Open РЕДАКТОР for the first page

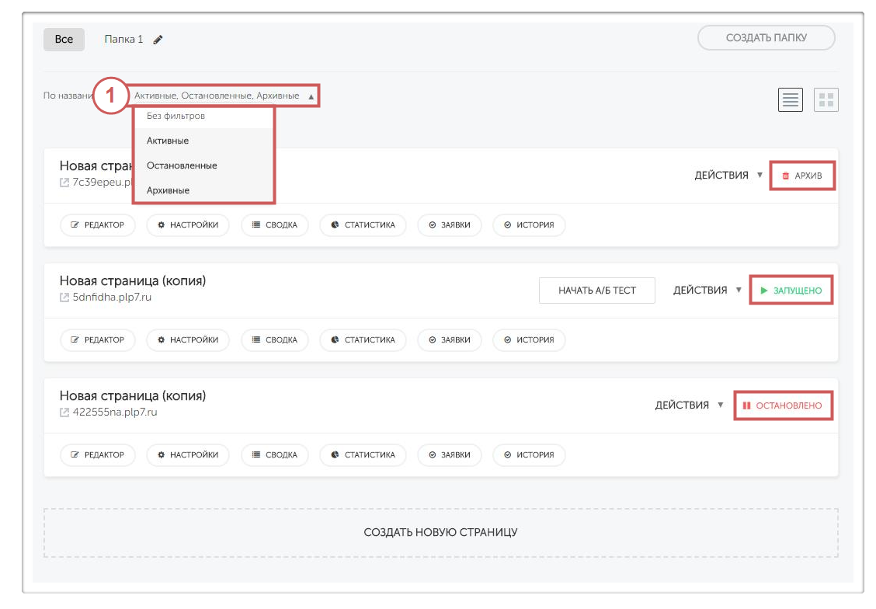tap(98, 225)
